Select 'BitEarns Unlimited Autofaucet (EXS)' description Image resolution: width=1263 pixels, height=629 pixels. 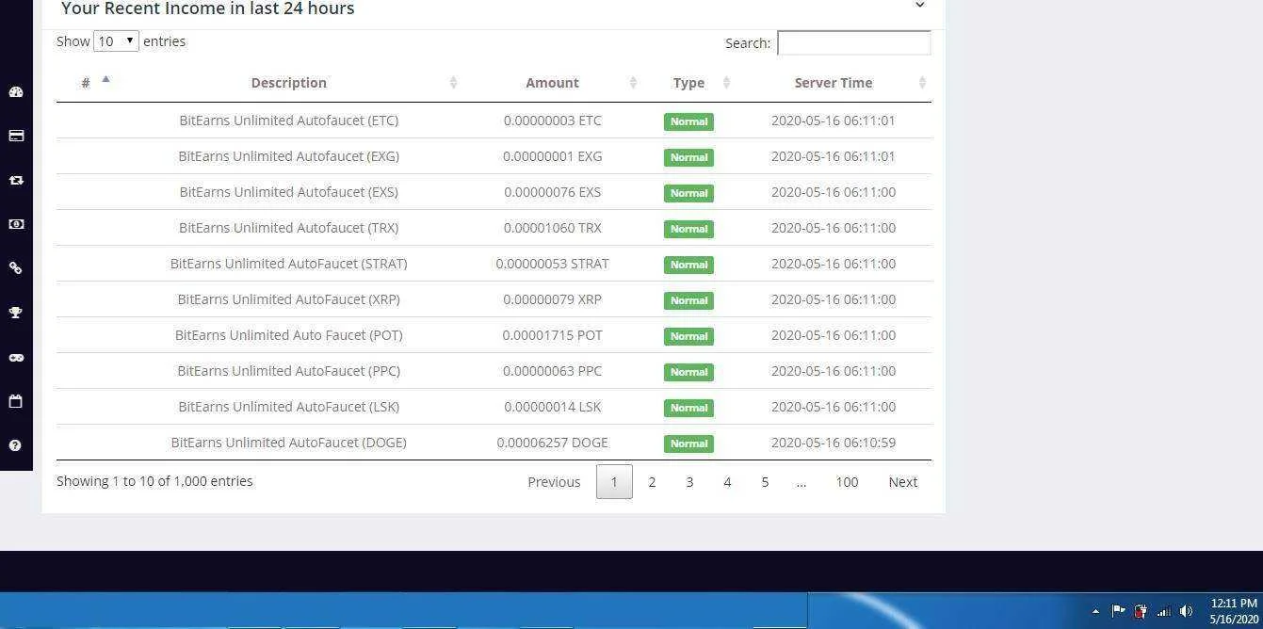pos(288,192)
